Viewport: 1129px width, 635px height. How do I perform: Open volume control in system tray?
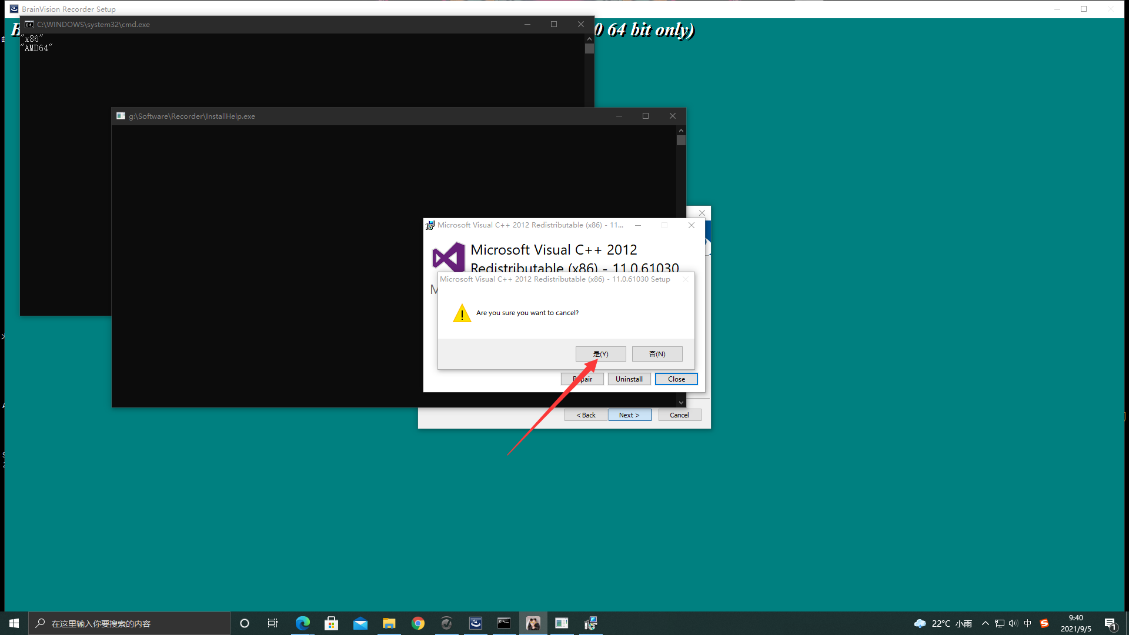[x=1013, y=623]
